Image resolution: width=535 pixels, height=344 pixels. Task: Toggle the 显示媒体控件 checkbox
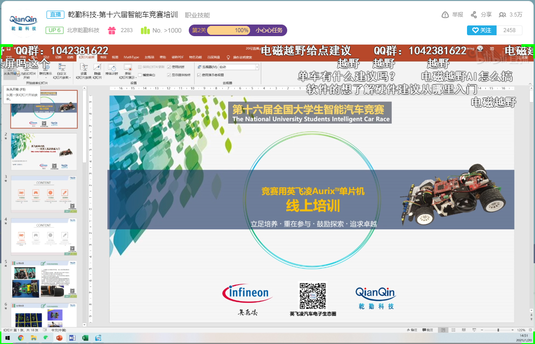click(x=169, y=75)
